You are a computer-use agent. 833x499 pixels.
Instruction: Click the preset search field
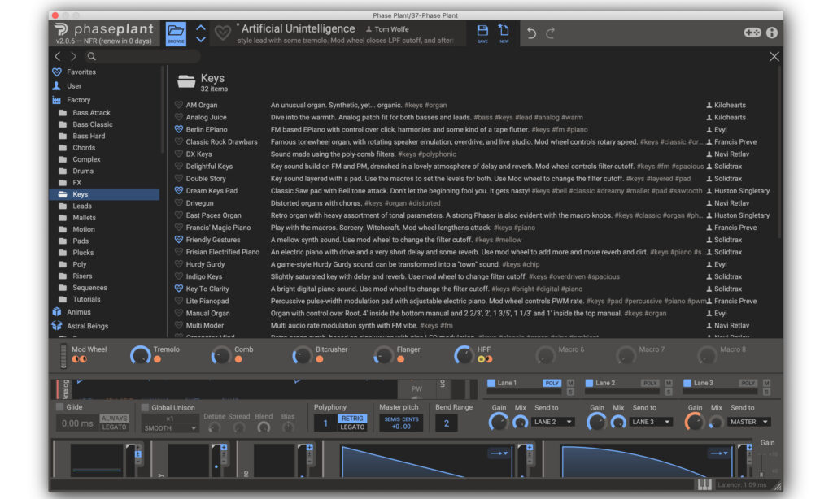[x=143, y=56]
